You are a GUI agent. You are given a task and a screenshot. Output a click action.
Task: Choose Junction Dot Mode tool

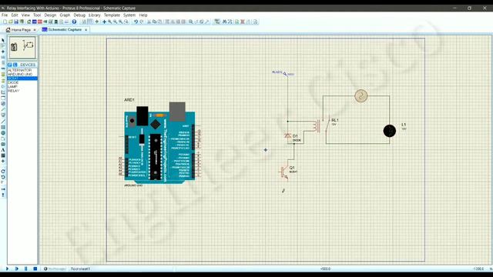[3, 52]
